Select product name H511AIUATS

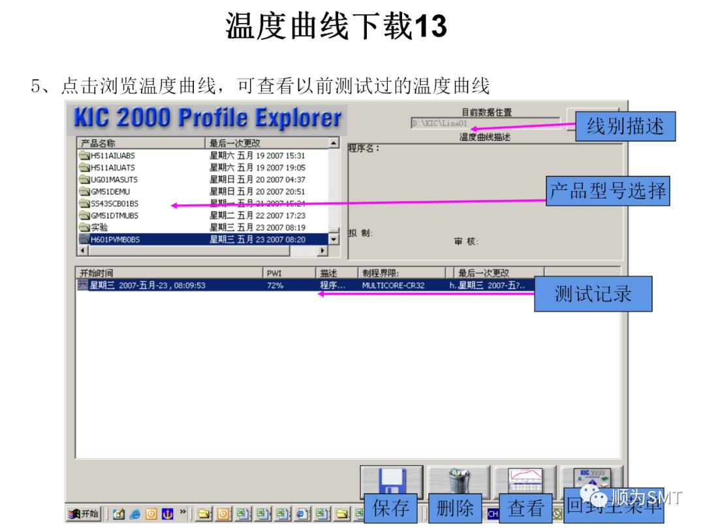(112, 167)
